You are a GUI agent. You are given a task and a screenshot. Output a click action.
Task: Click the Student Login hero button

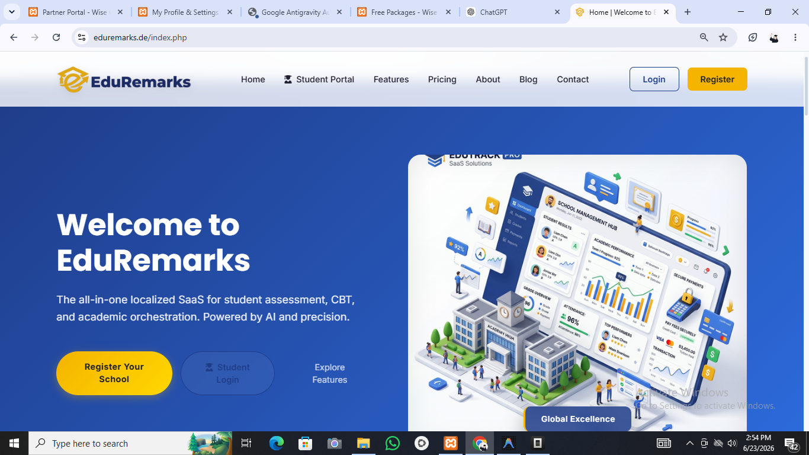tap(227, 373)
